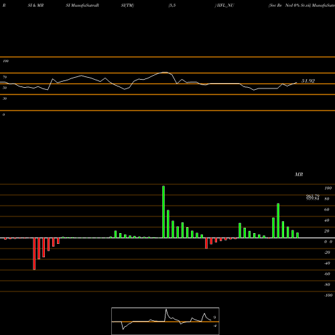The image size is (335, 335).
Task: Click the RSI value label 51.92
Action: tap(308, 81)
